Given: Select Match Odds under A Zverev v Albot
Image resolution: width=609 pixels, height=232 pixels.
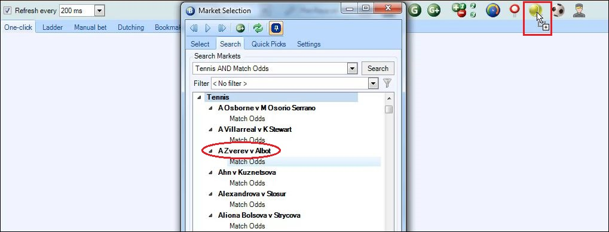Looking at the screenshot, I should click(x=247, y=162).
